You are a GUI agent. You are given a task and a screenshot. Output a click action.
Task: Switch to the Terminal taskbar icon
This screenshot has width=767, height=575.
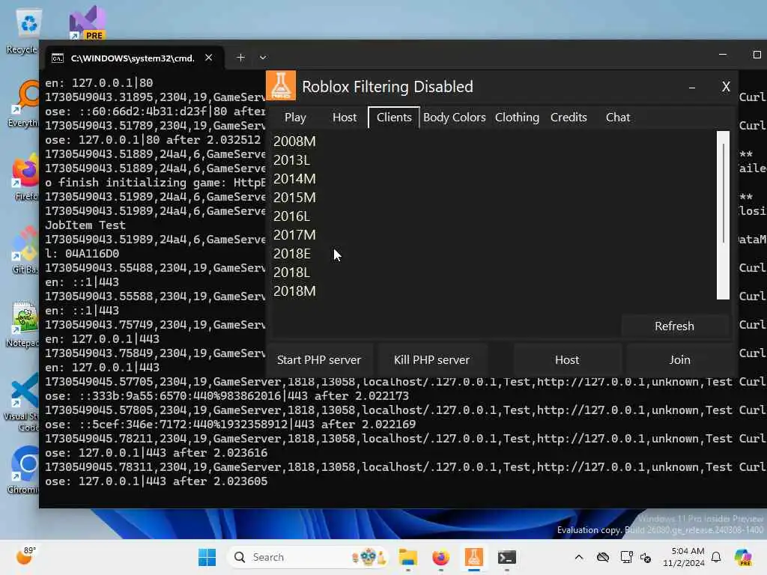click(507, 557)
